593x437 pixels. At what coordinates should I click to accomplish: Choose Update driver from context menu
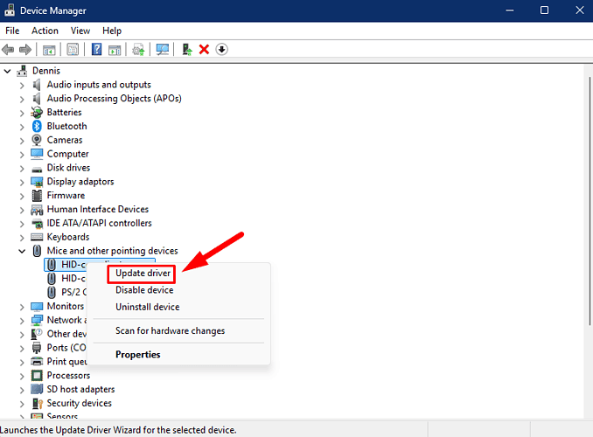point(143,274)
